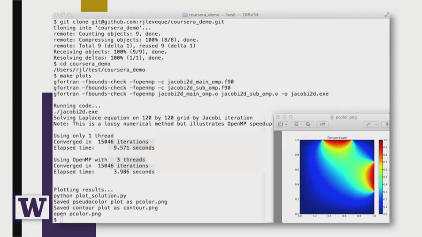Click 'Using OpenMP with 3 threads' line
Viewport: 422px width, 237px height.
(99, 160)
